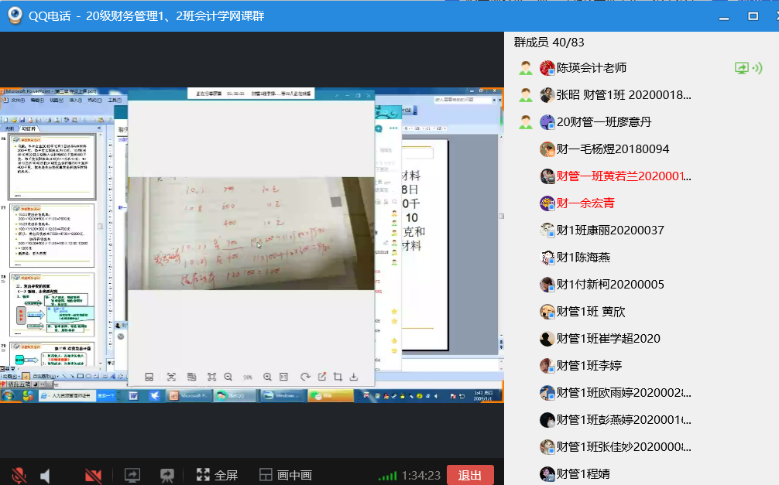The height and width of the screenshot is (485, 779).
Task: Exit the call with 退出
Action: (470, 475)
